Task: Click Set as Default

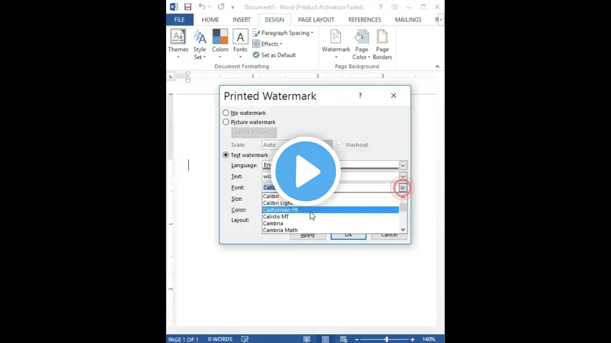Action: coord(274,55)
